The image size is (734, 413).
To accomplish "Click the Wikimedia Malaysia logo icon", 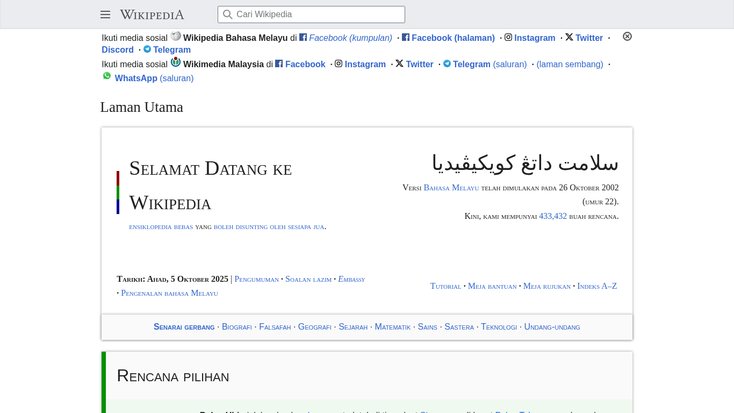I will point(176,62).
